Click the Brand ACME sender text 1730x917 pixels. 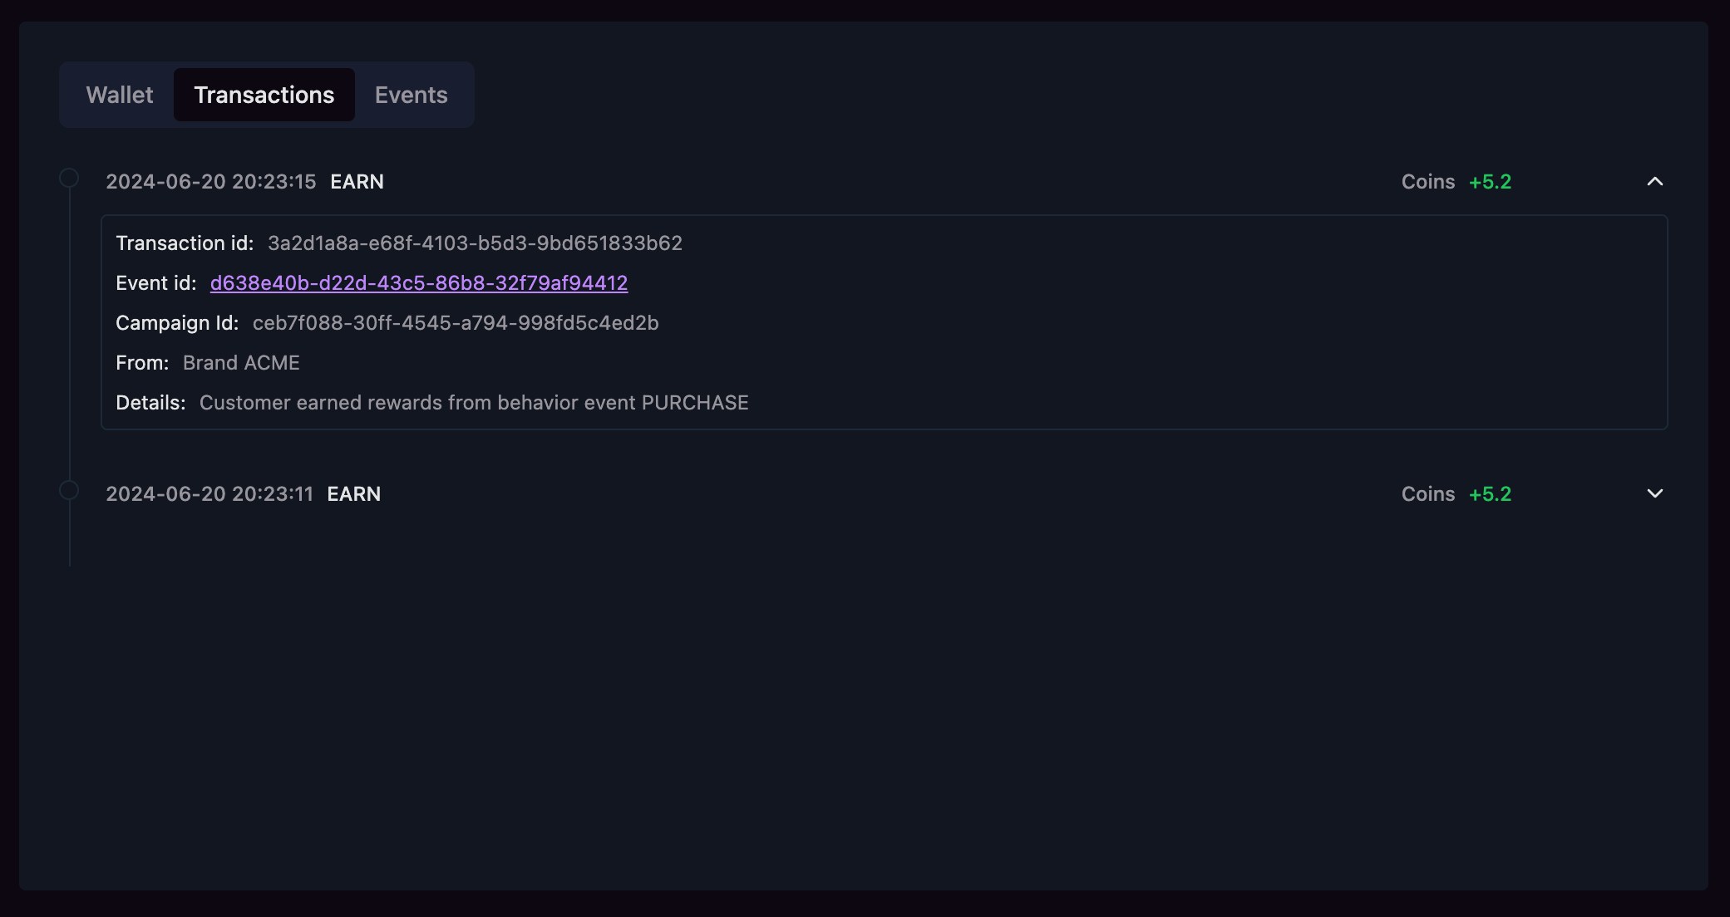tap(241, 363)
